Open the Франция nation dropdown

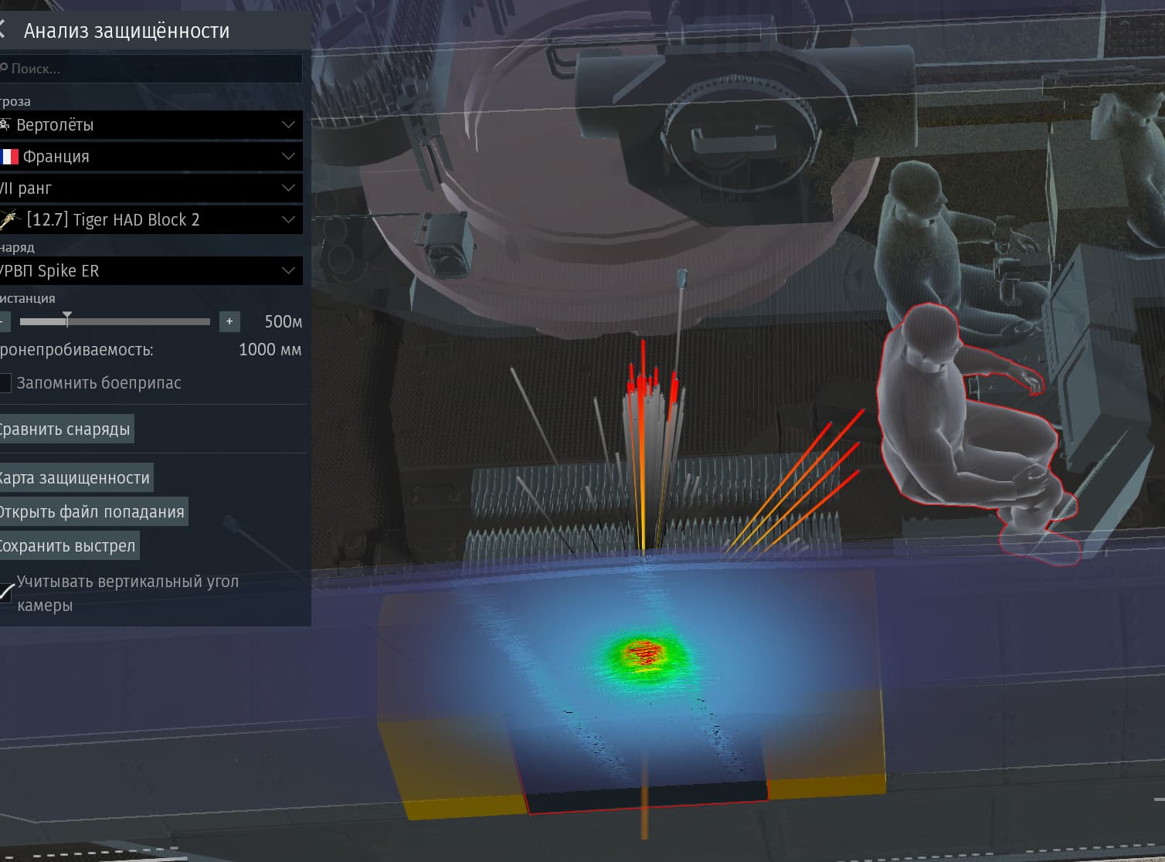point(151,157)
